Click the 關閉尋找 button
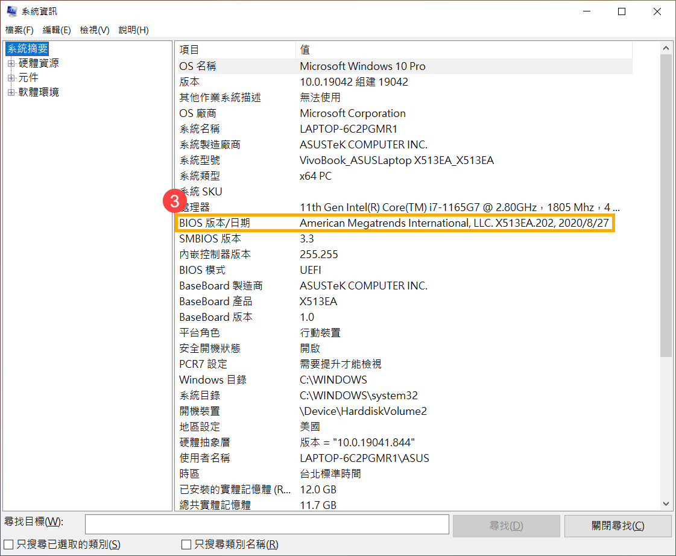Viewport: 676px width, 556px height. click(618, 526)
